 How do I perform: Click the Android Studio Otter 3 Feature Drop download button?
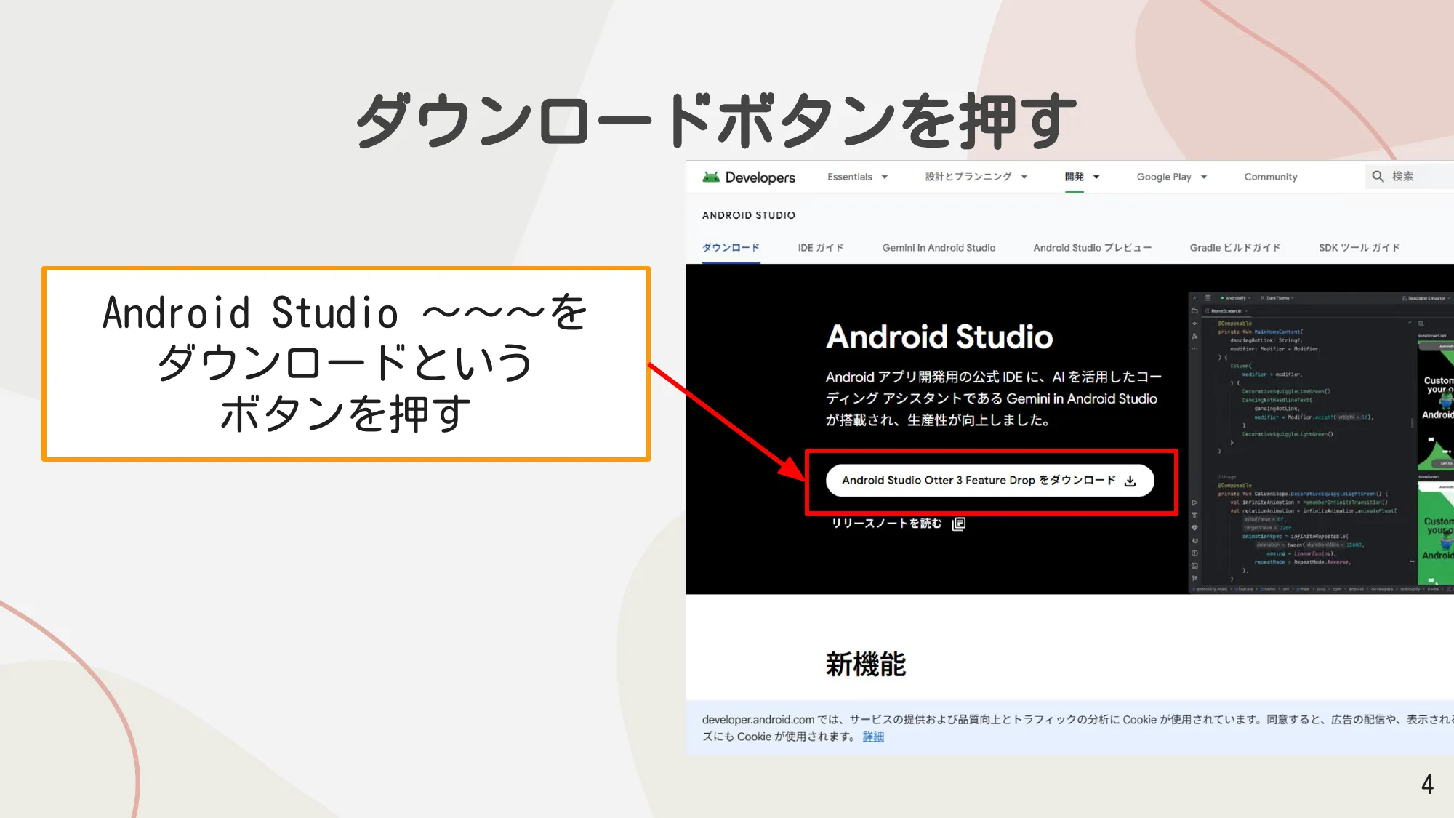(989, 480)
